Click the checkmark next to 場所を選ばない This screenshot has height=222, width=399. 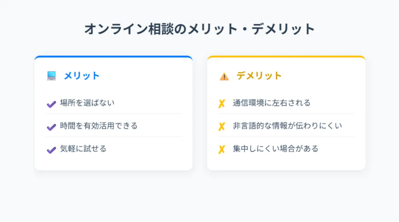click(51, 104)
